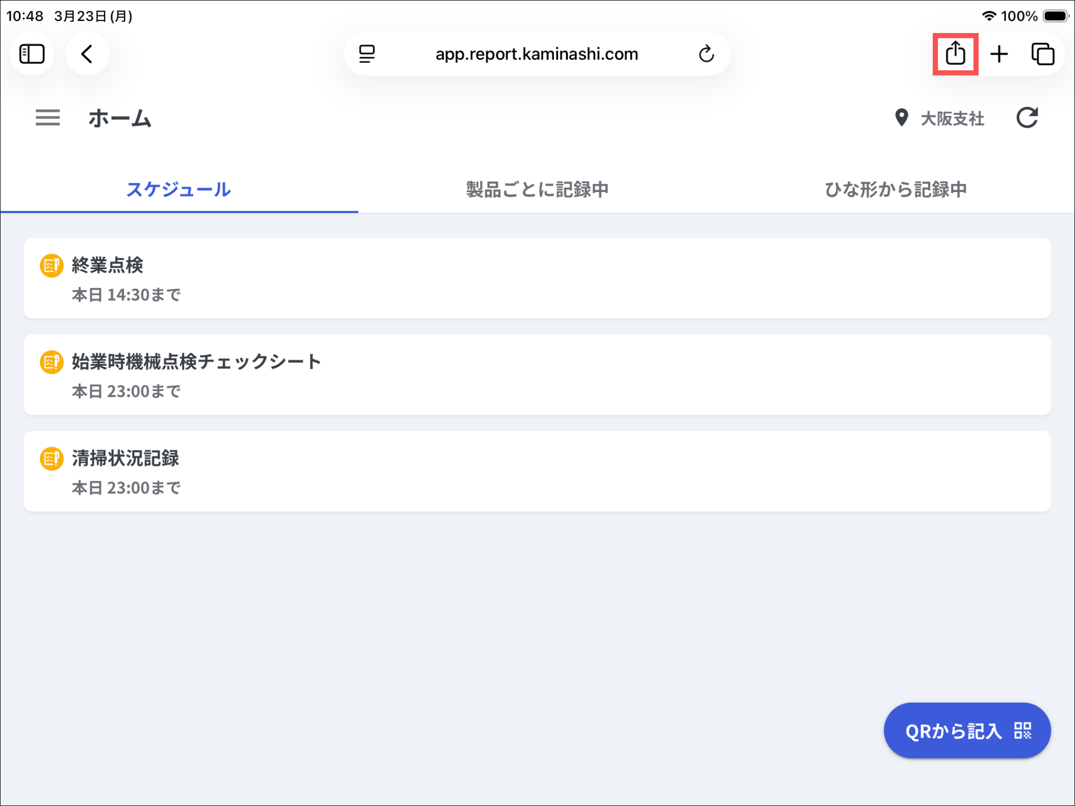Screen dimensions: 1075x806
Task: Tap the app.report.kaminashi.com address field
Action: coord(536,54)
